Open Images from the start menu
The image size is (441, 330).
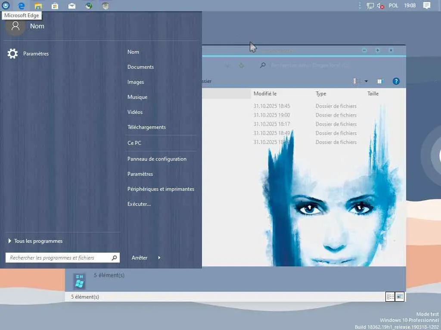pyautogui.click(x=136, y=82)
